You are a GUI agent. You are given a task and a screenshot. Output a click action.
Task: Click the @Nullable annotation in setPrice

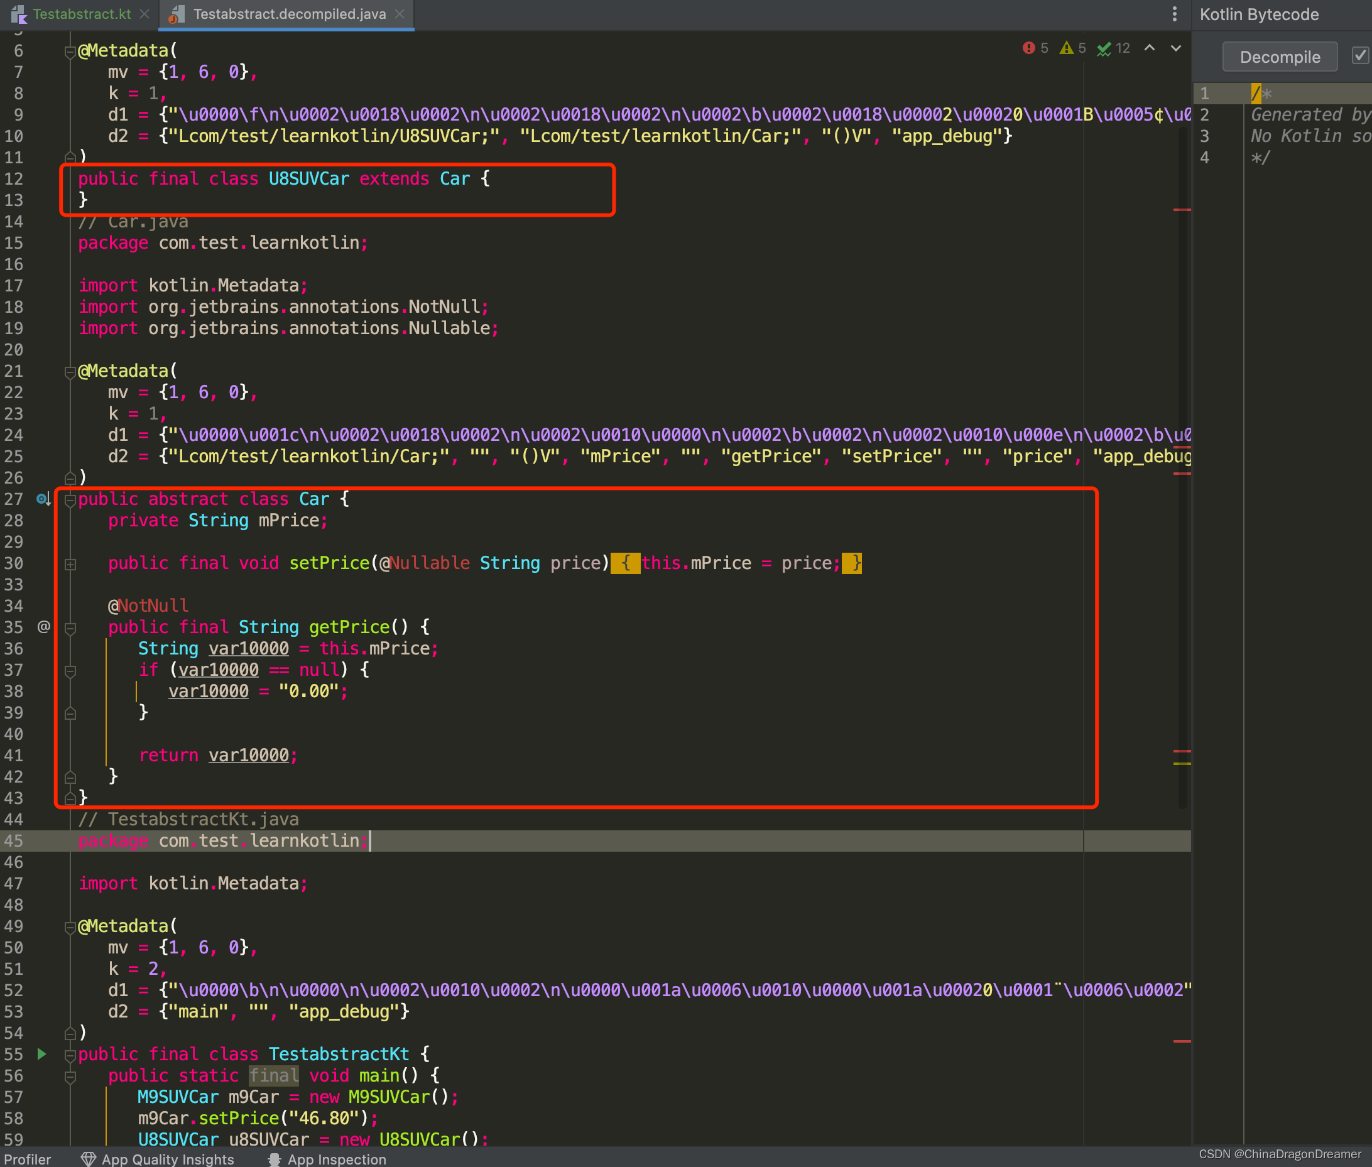425,563
